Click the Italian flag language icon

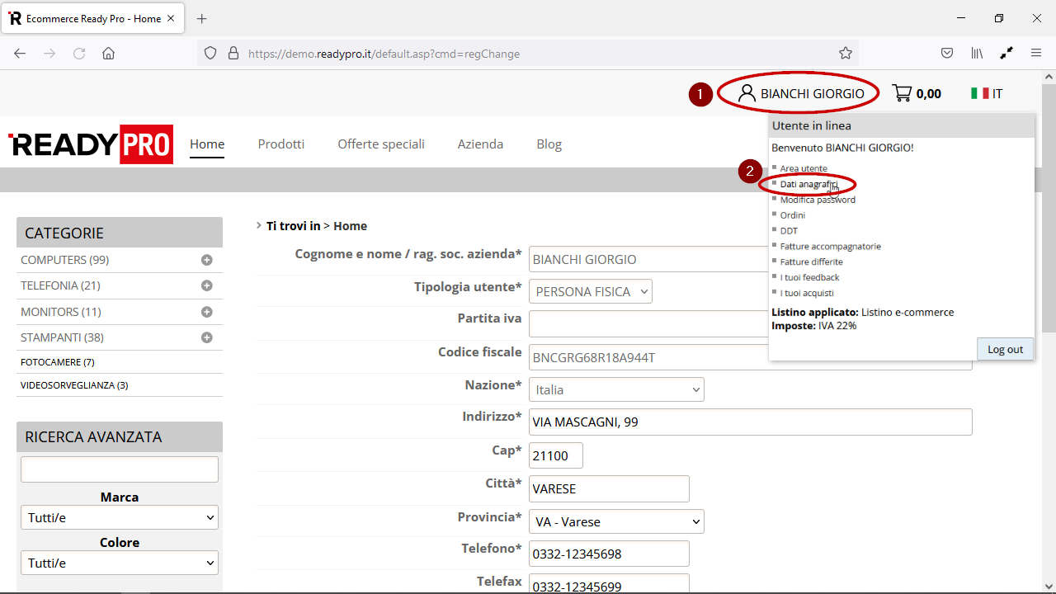981,92
